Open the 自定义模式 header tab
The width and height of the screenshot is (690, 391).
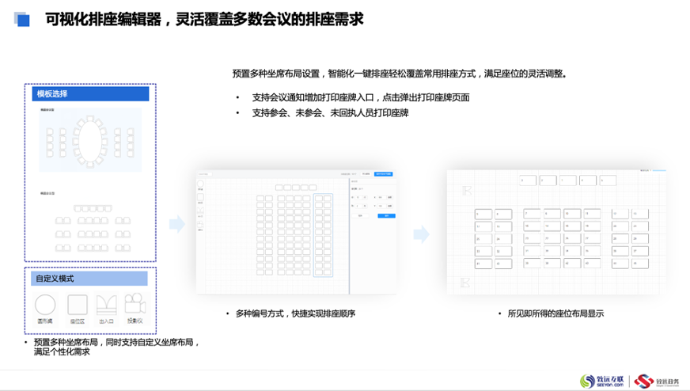90,279
